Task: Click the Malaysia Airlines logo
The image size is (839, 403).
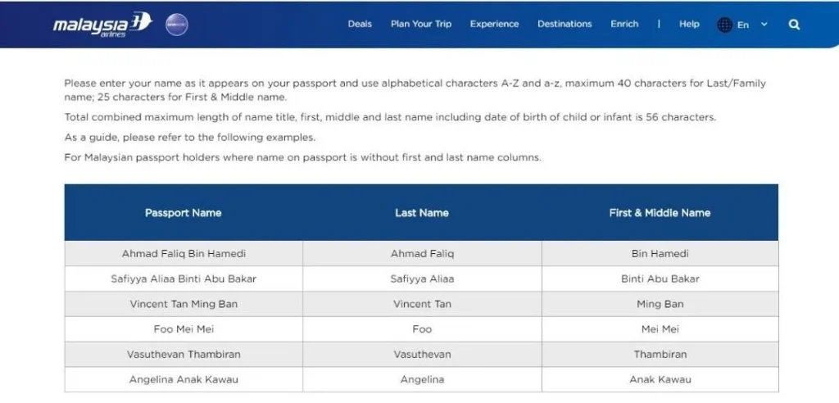Action: tap(102, 25)
